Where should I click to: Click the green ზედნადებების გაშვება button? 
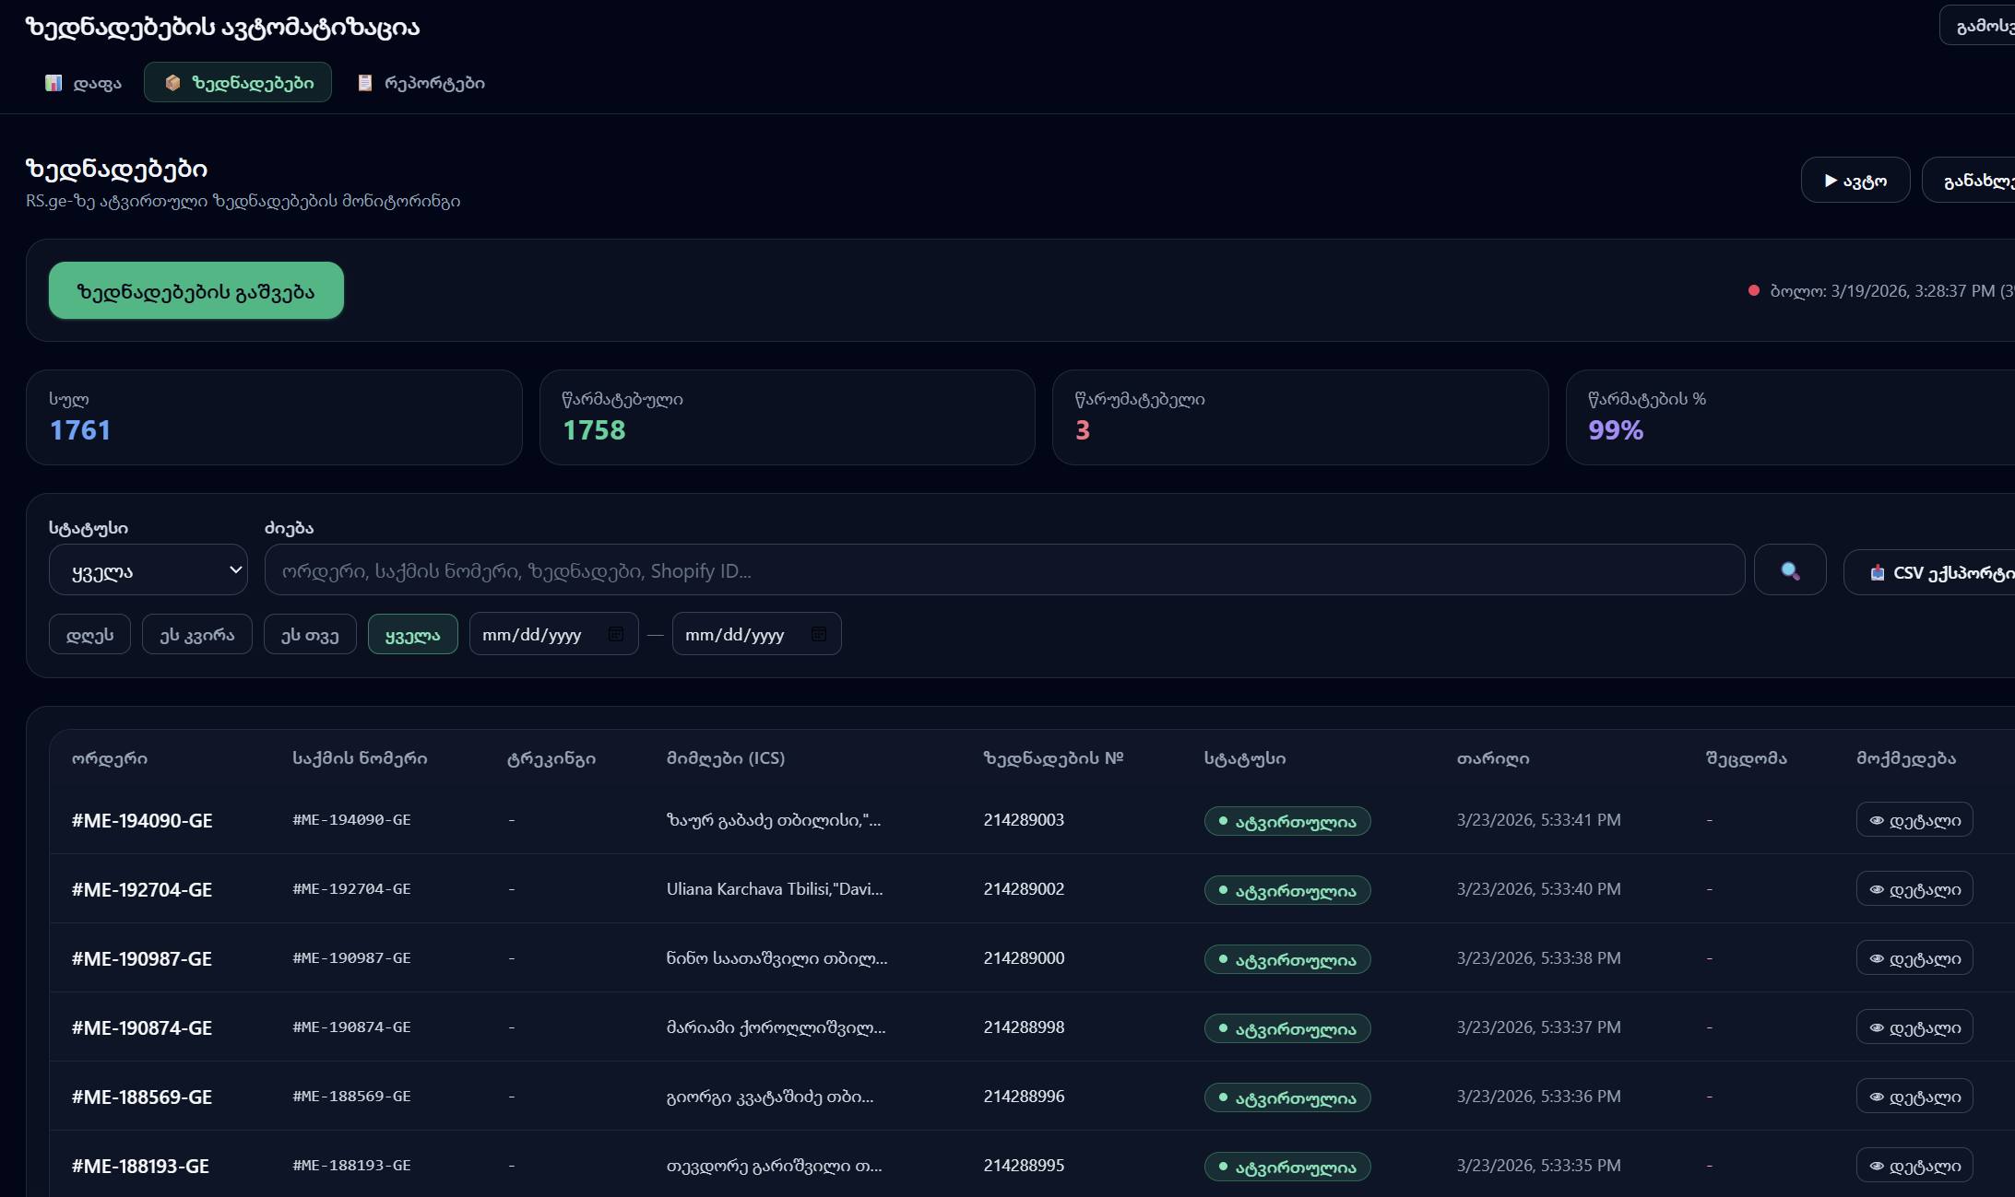(x=196, y=291)
